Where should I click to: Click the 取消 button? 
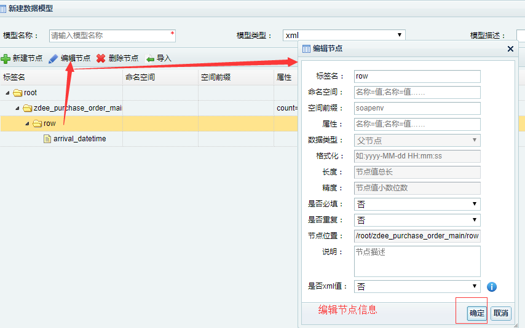pos(500,313)
